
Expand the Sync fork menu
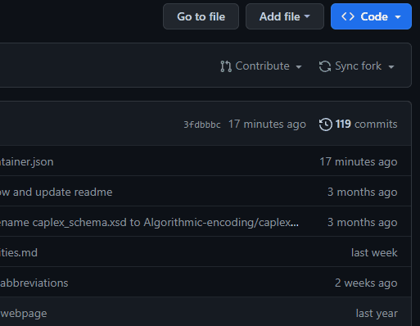(357, 66)
